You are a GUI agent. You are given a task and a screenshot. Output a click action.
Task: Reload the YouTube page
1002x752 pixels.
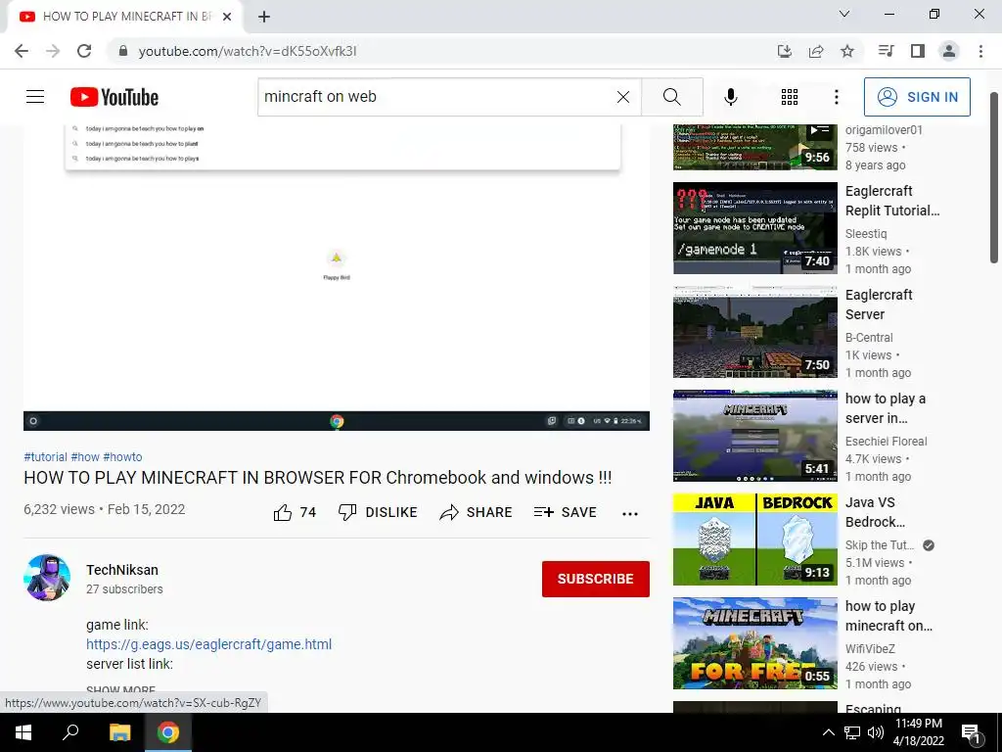(x=84, y=51)
